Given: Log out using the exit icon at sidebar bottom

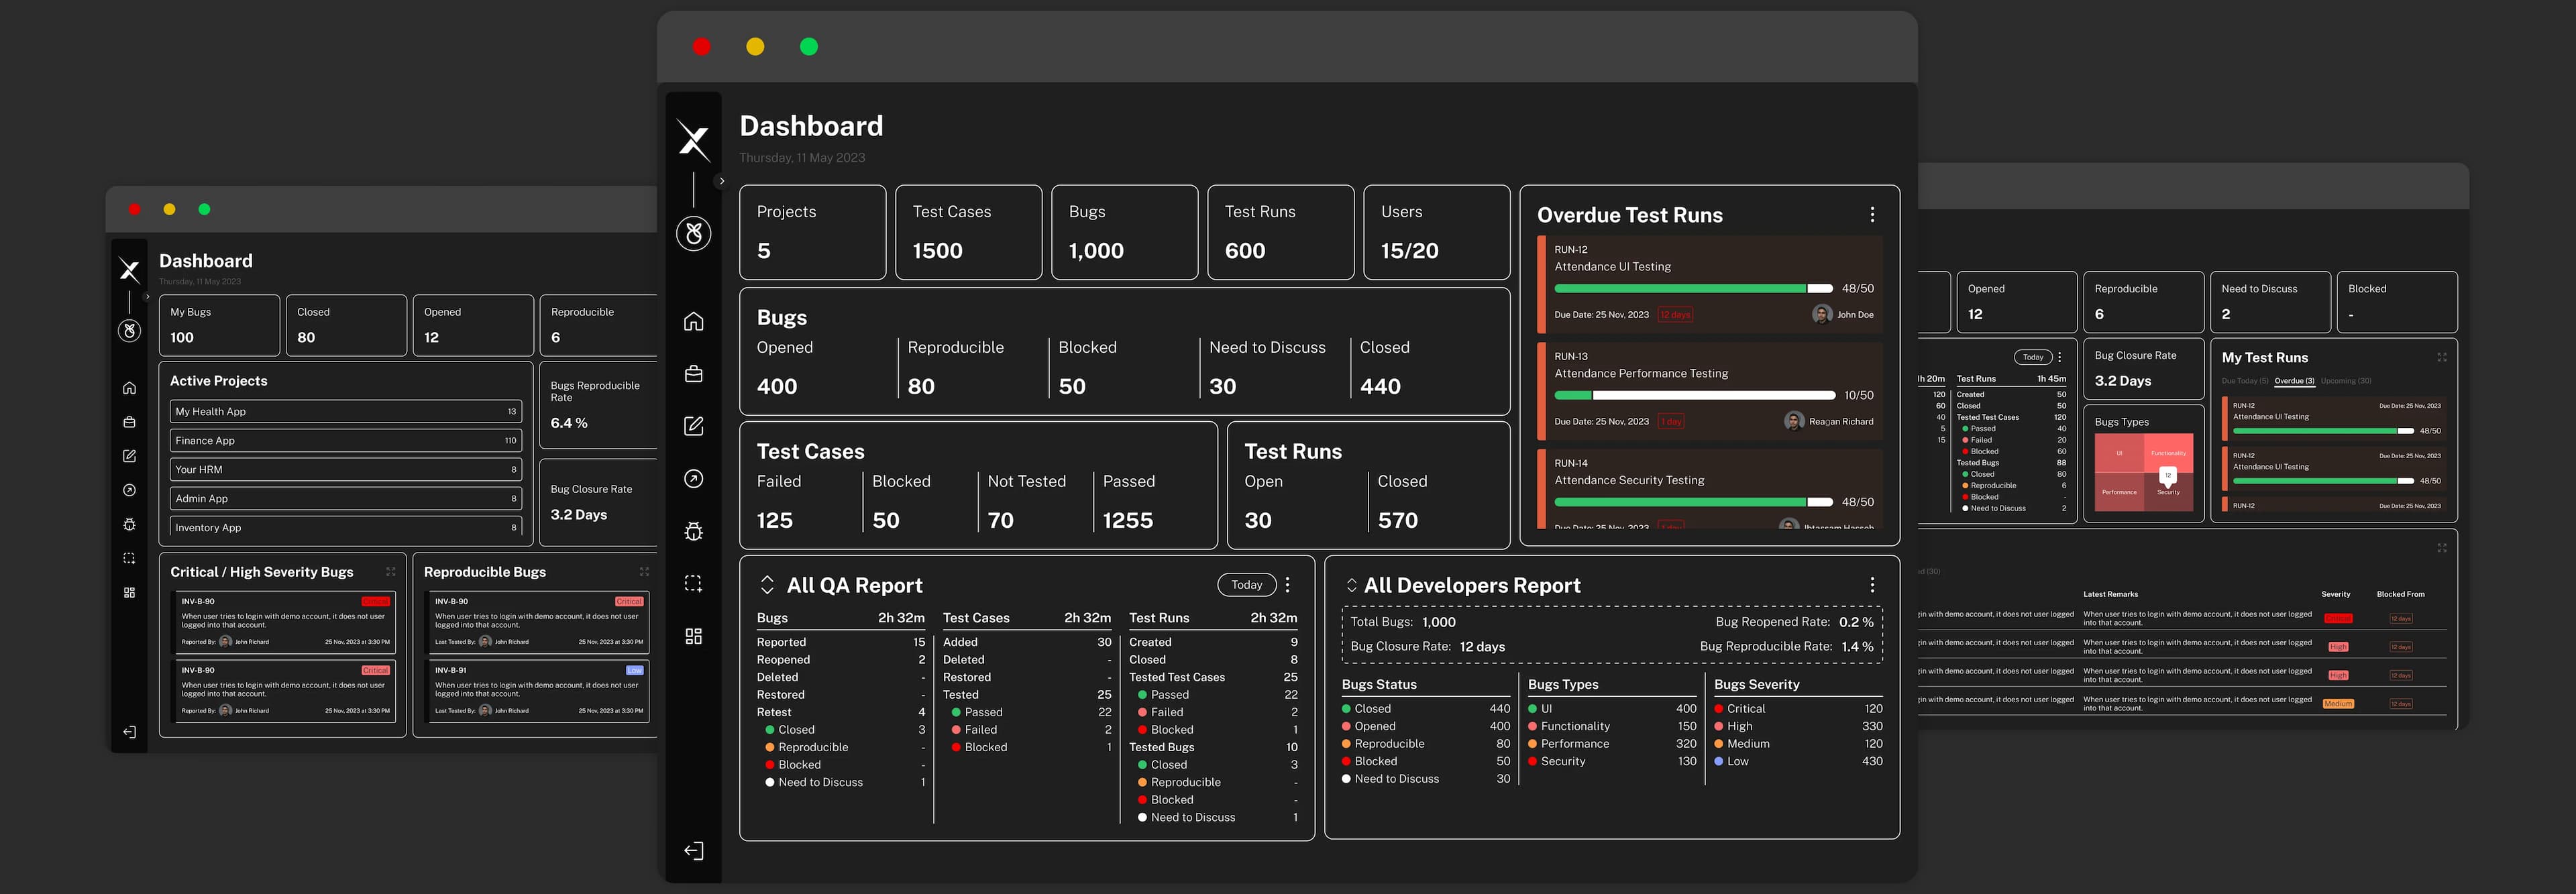Looking at the screenshot, I should 694,850.
